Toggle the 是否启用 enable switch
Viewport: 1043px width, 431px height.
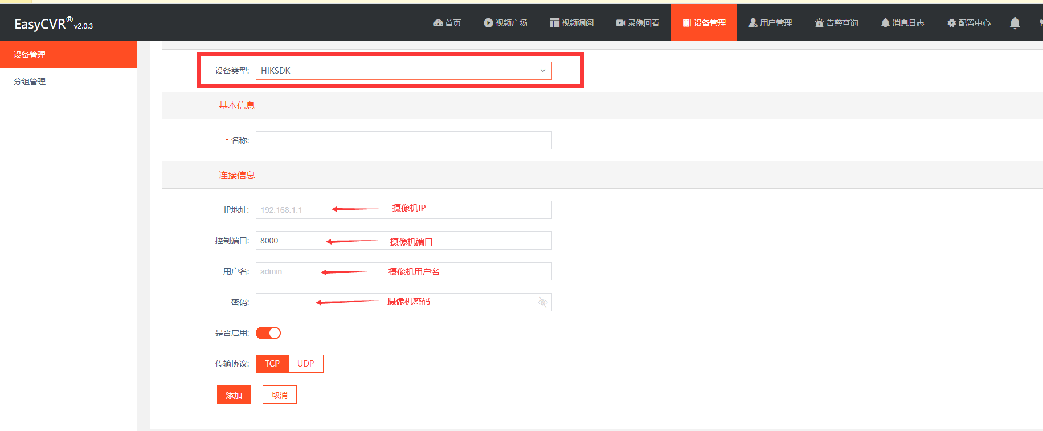(x=268, y=333)
